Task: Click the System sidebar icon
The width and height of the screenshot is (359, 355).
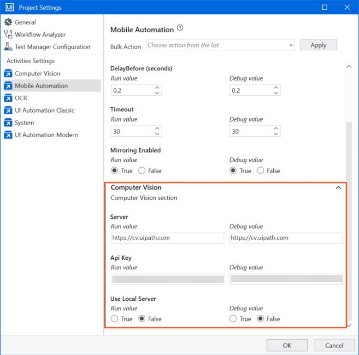Action: pos(8,122)
